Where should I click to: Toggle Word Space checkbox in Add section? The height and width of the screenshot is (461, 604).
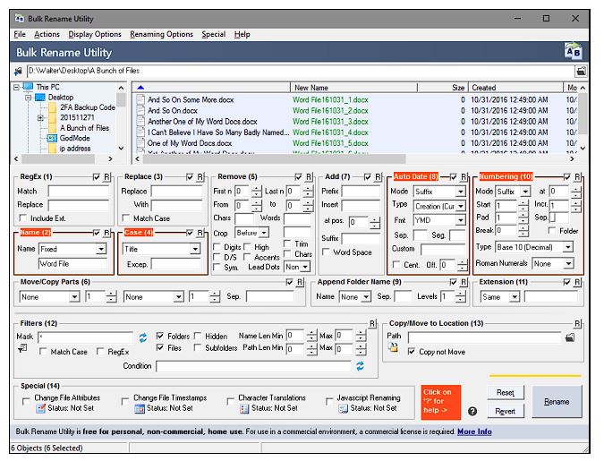click(x=326, y=252)
